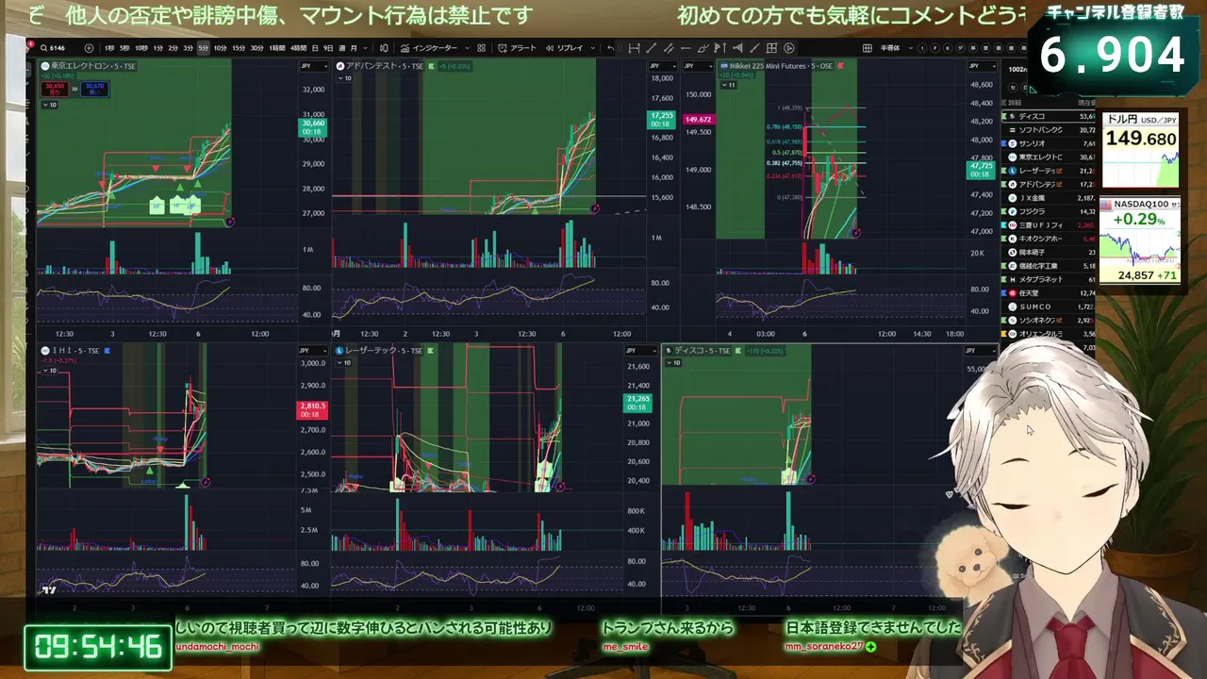Undo with the curved arrow icon
The width and height of the screenshot is (1207, 679).
(610, 48)
